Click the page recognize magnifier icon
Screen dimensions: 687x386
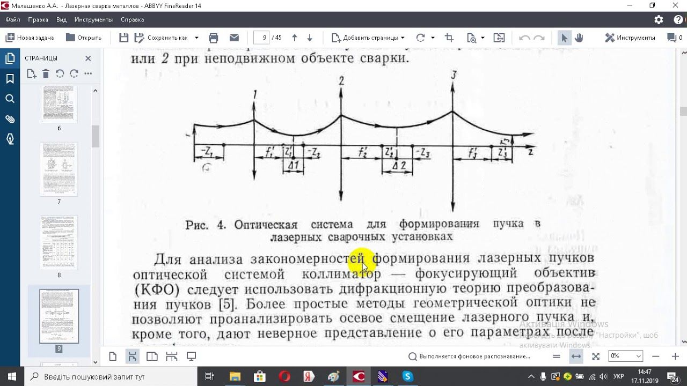click(472, 38)
